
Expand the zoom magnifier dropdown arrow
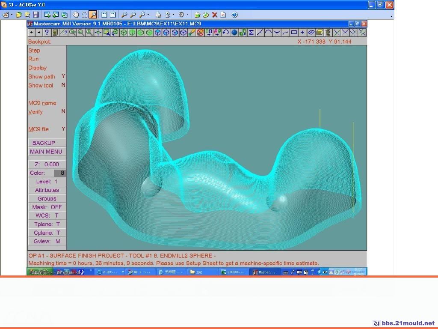(x=148, y=15)
